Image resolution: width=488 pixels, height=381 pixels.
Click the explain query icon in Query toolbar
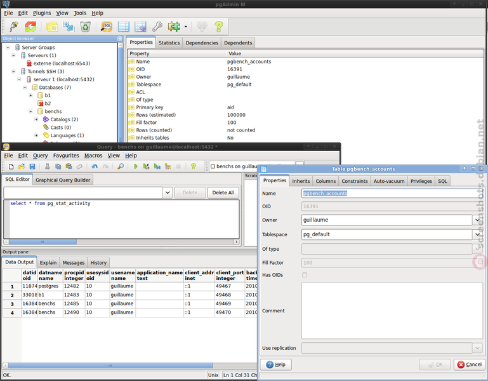(168, 166)
